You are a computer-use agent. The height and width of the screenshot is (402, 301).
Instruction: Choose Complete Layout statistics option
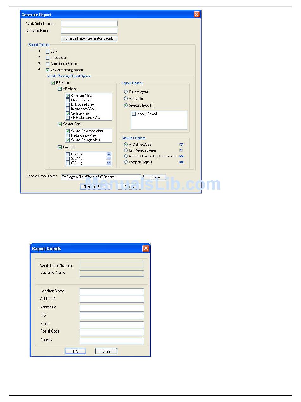coord(126,162)
